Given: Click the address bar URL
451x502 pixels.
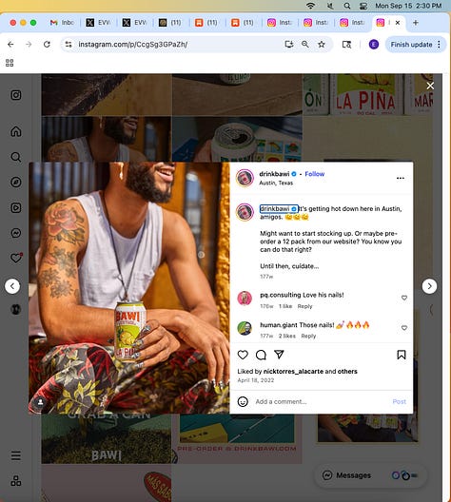Looking at the screenshot, I should (132, 44).
